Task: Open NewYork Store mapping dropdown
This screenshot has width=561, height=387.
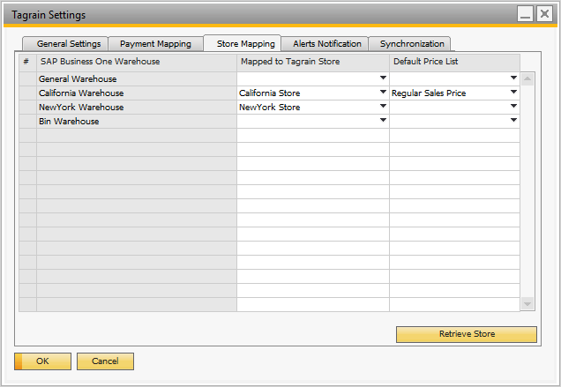Action: click(383, 107)
